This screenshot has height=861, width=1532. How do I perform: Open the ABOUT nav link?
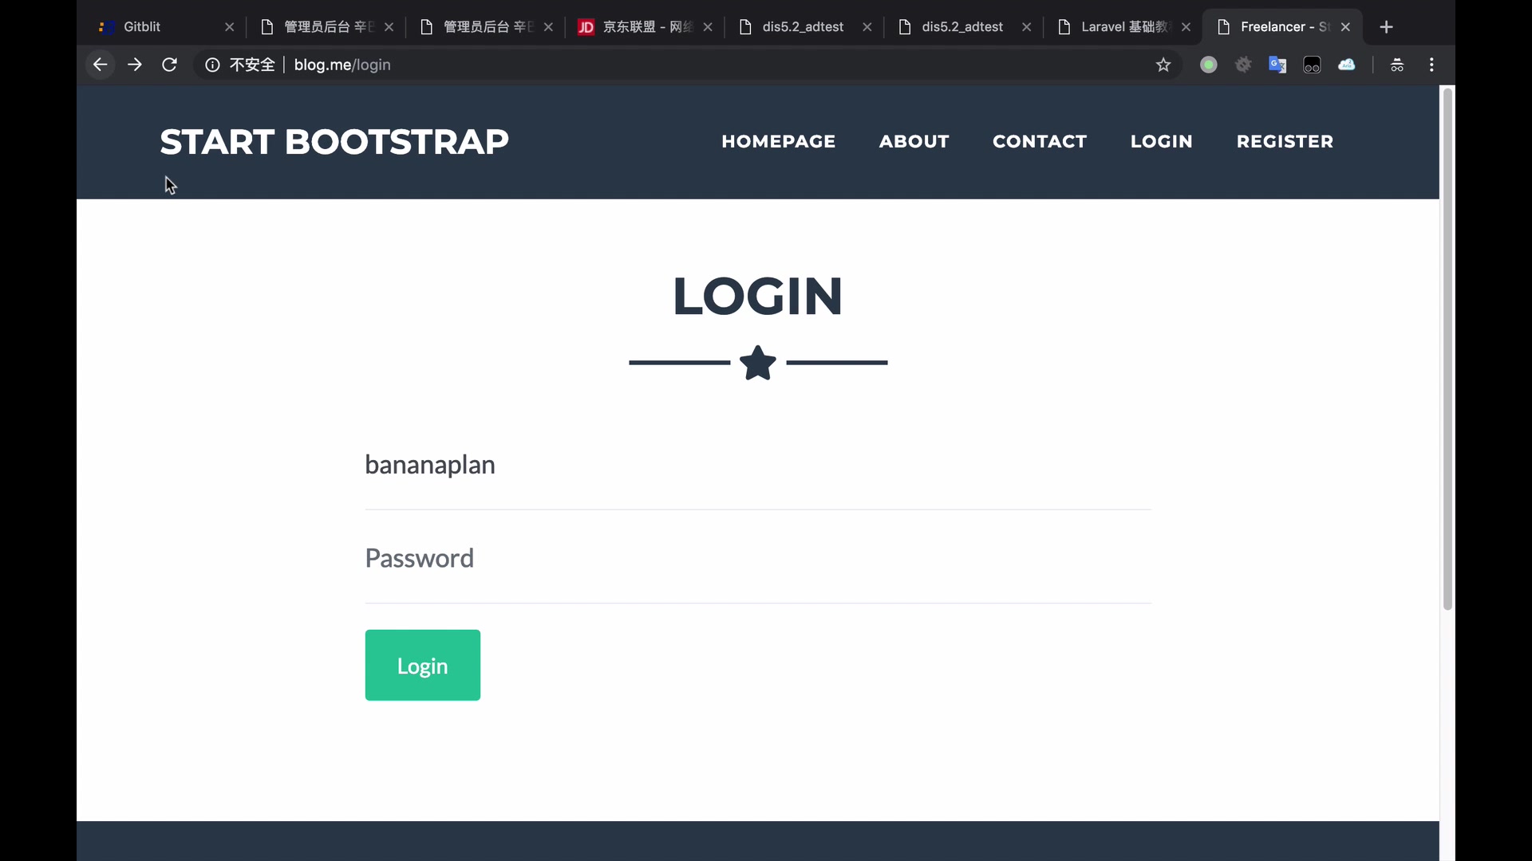coord(914,141)
